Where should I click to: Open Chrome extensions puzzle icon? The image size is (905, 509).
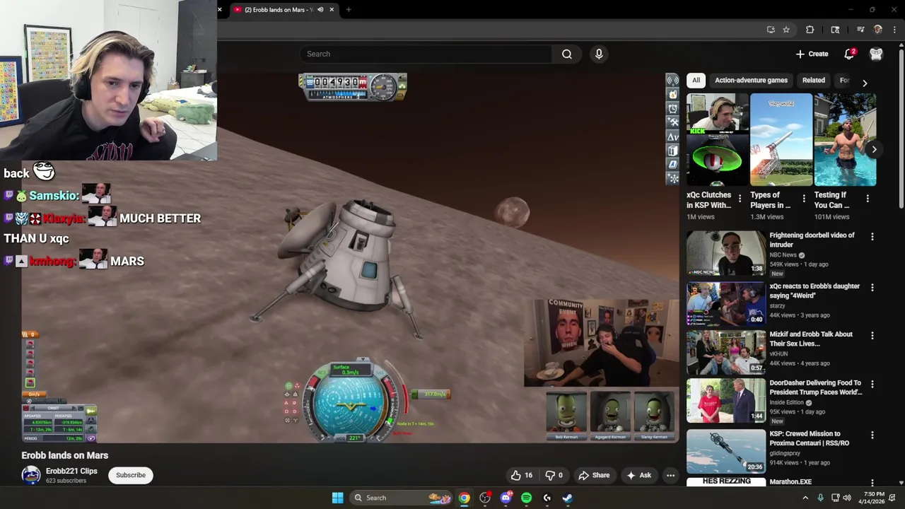pyautogui.click(x=810, y=30)
